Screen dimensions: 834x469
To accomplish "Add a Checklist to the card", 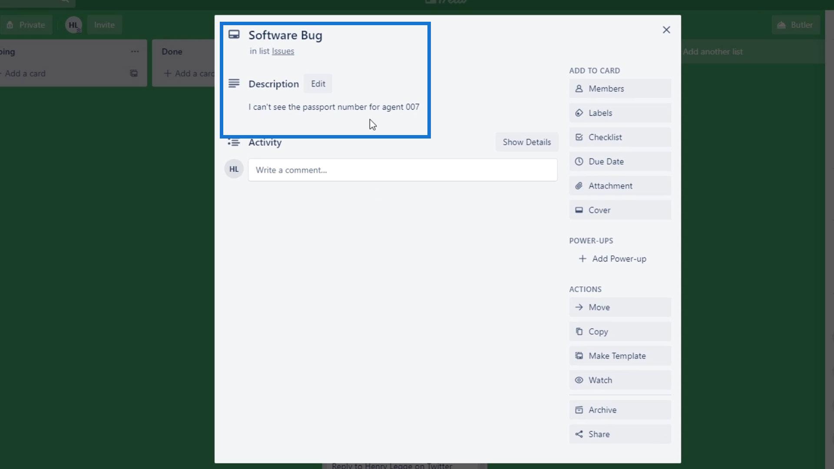I will pos(620,137).
